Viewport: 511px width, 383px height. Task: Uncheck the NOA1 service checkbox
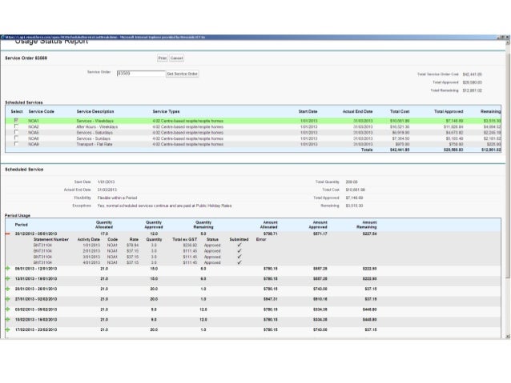point(17,121)
